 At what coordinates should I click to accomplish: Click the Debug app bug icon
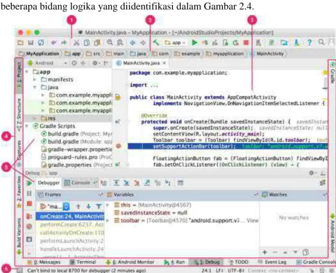[x=205, y=43]
